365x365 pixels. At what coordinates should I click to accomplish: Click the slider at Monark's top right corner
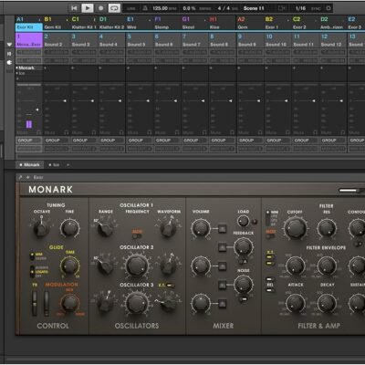pyautogui.click(x=350, y=191)
